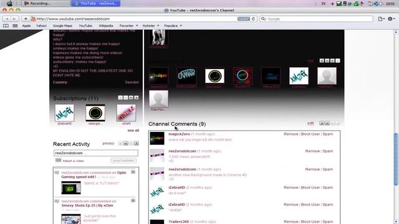Image resolution: width=399 pixels, height=224 pixels.
Task: Click Channel Comments move-left arrow
Action: [x=322, y=123]
